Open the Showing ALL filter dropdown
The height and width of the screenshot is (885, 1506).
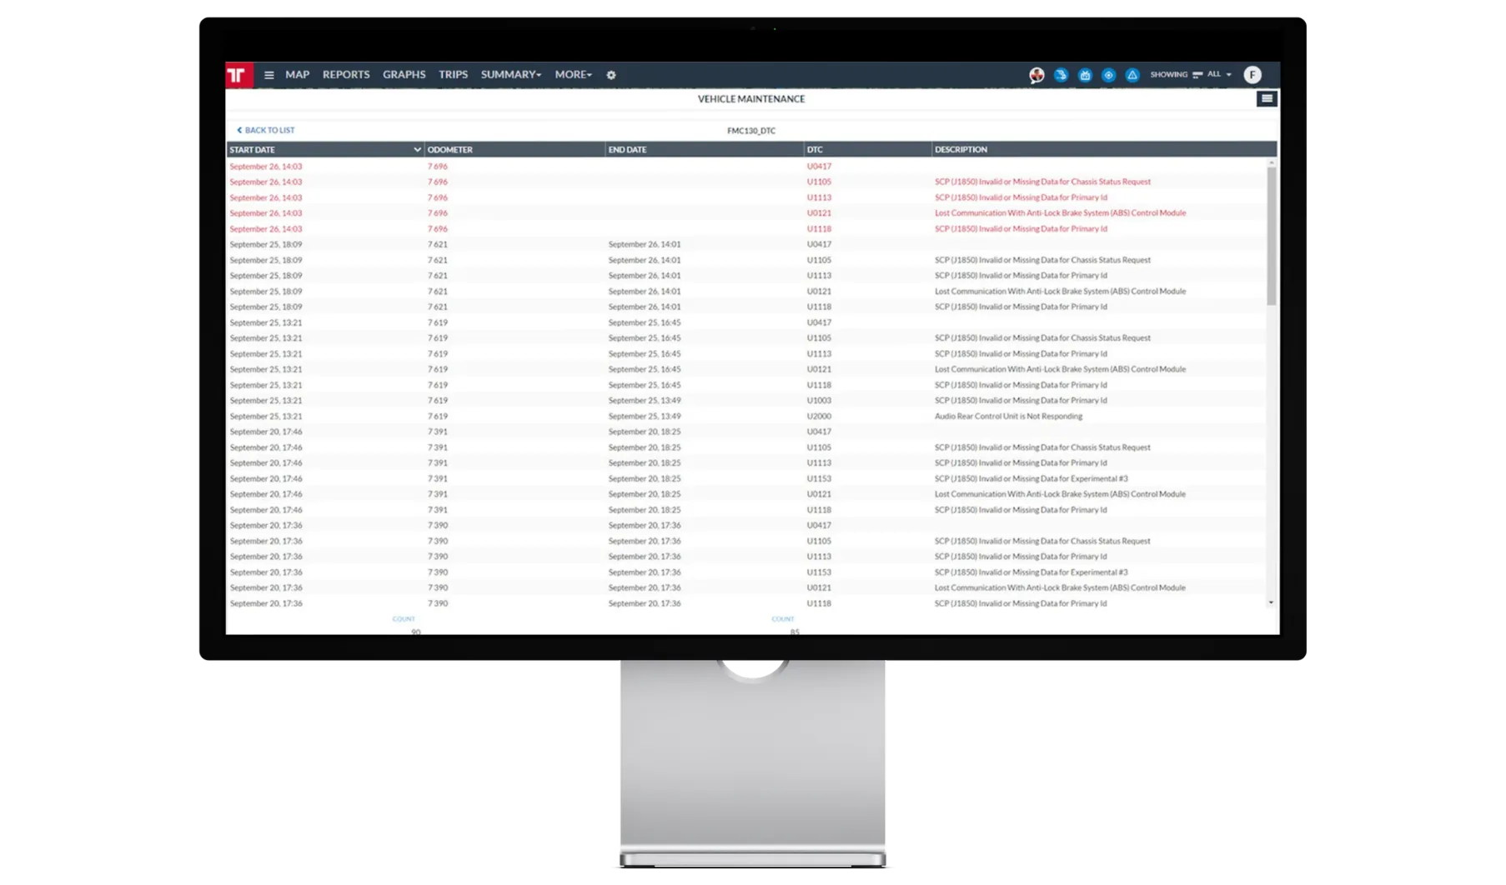pos(1212,75)
